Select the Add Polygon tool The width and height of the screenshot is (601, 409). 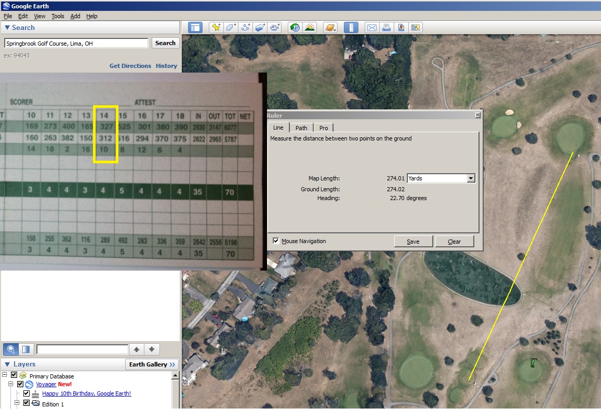(231, 27)
